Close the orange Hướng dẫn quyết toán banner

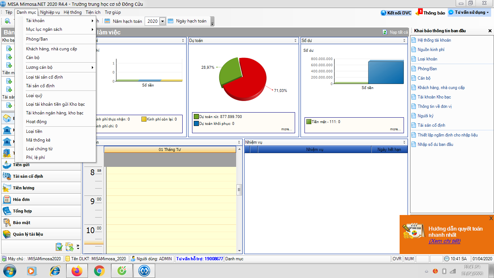(491, 218)
